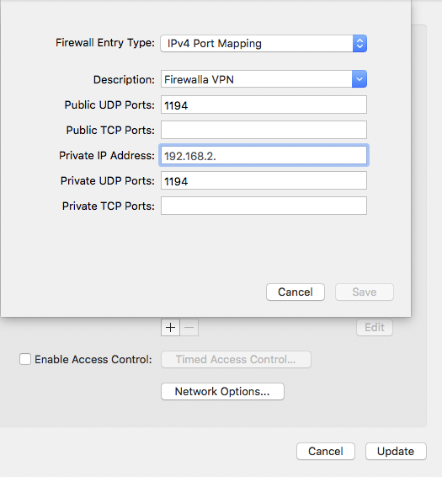This screenshot has width=442, height=477.
Task: Open Network Options dialog
Action: click(222, 391)
